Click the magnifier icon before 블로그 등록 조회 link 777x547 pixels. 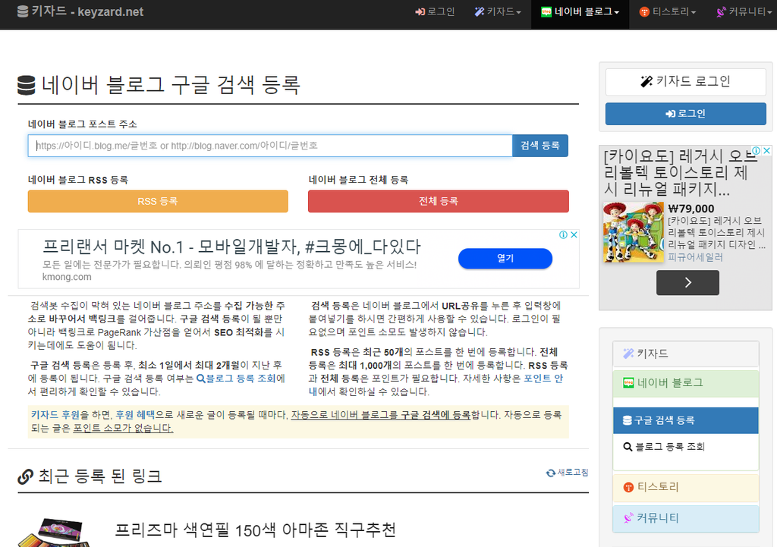pos(200,379)
